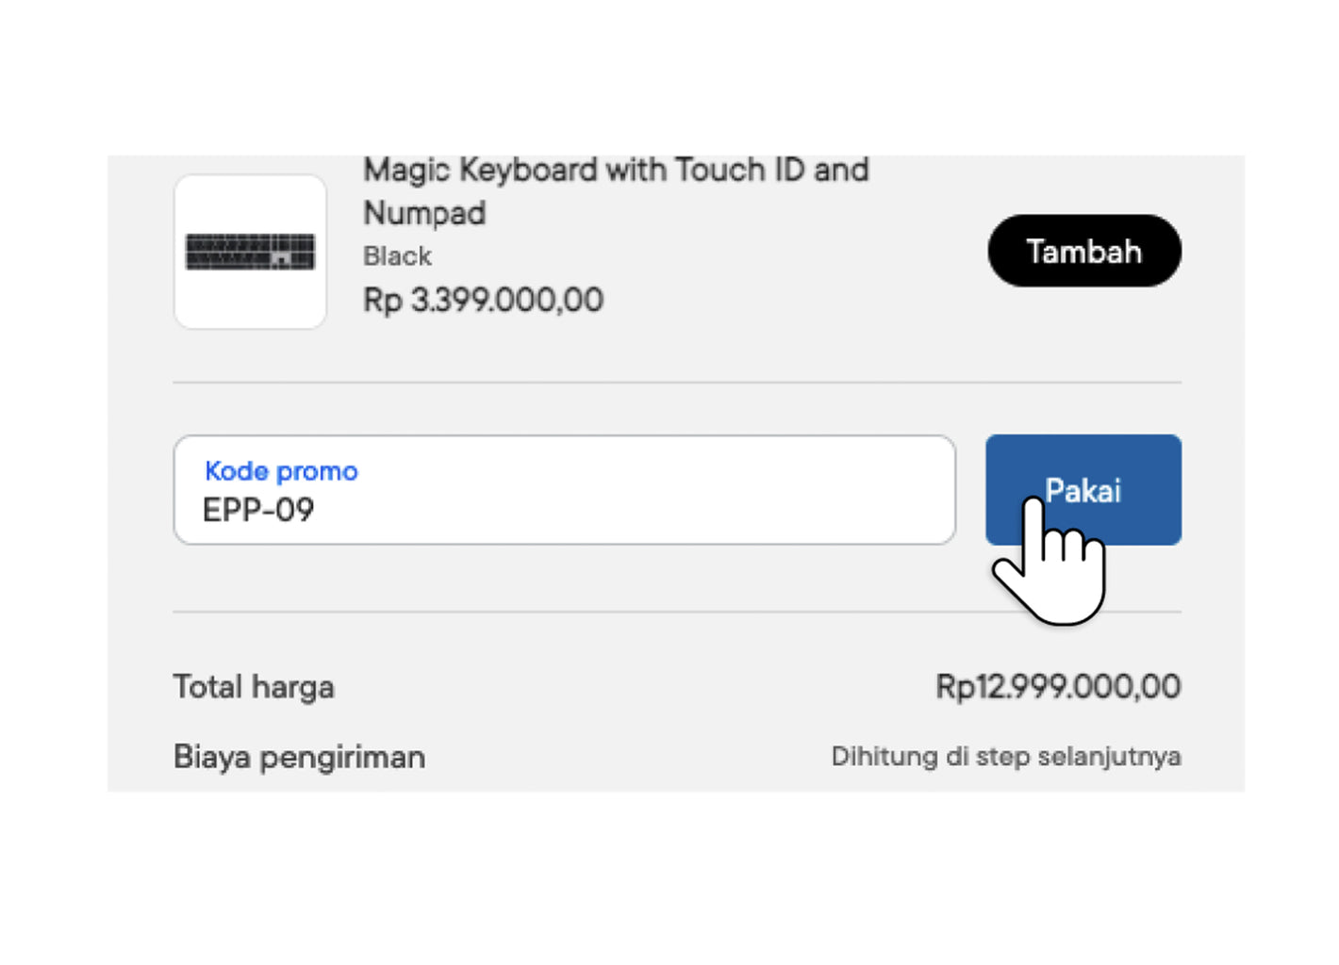Click the Dihitung di step selanjutnya text
This screenshot has height=965, width=1339.
tap(1006, 756)
